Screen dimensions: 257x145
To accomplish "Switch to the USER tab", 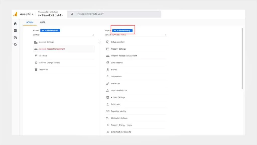I will [43, 22].
